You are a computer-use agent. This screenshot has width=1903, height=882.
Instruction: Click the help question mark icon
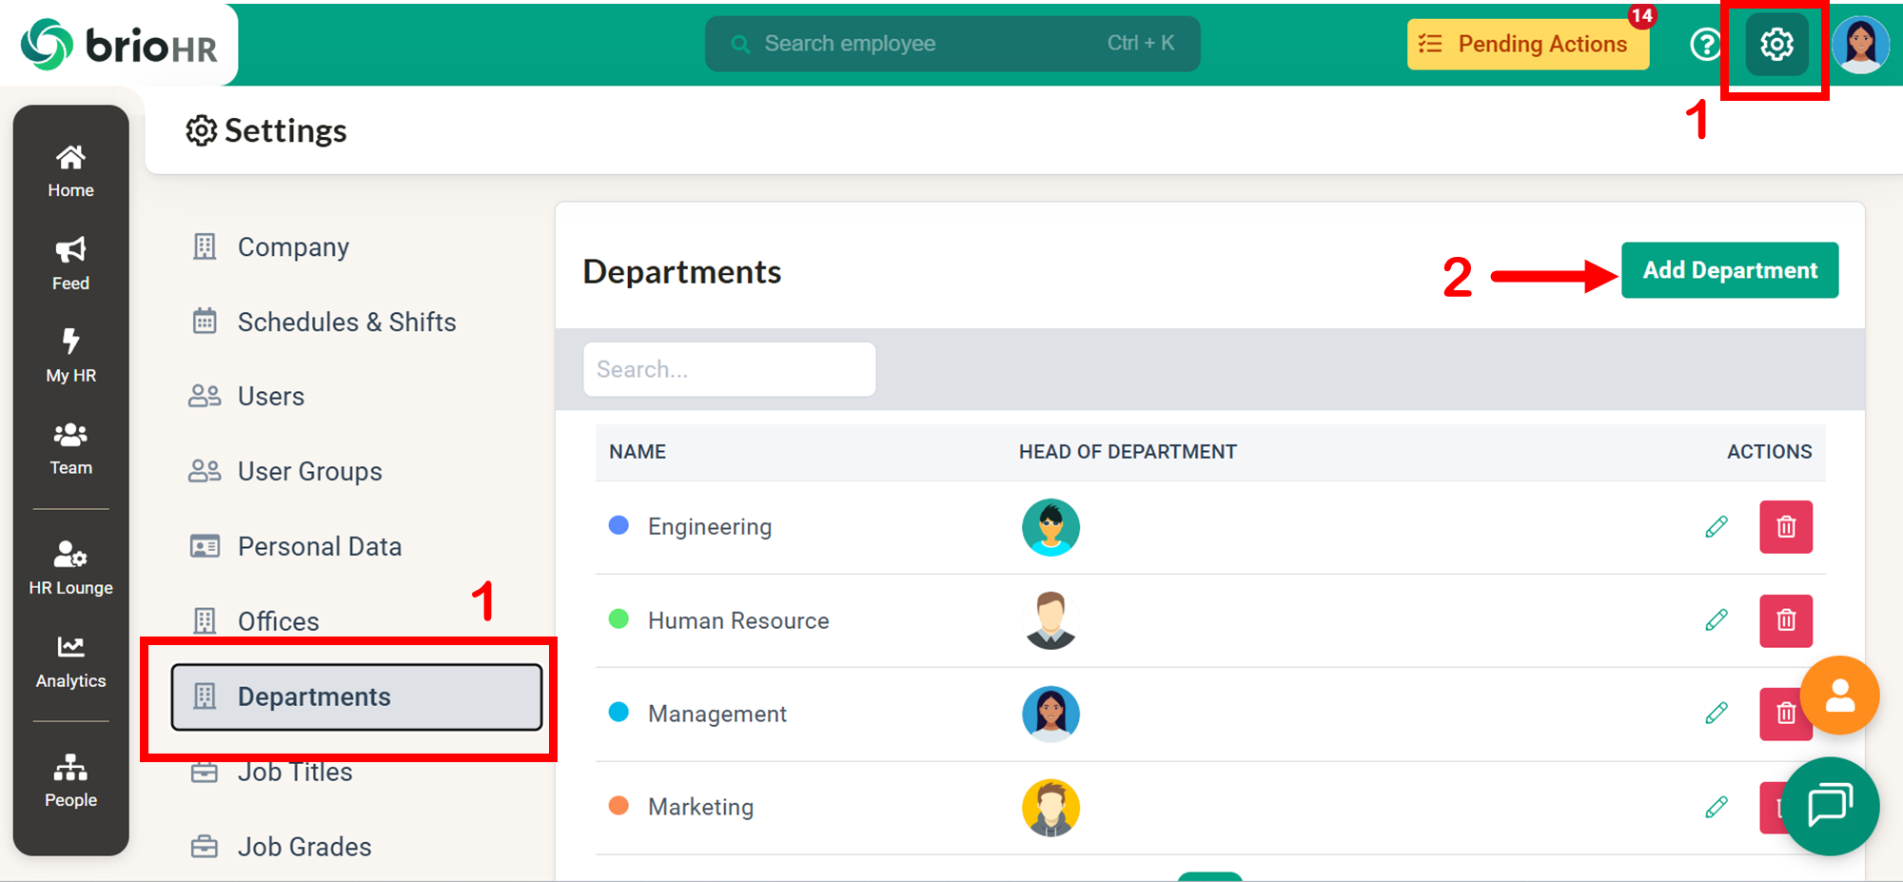[1705, 45]
